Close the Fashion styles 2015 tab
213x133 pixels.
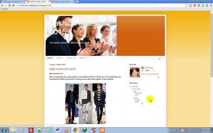click(x=48, y=1)
